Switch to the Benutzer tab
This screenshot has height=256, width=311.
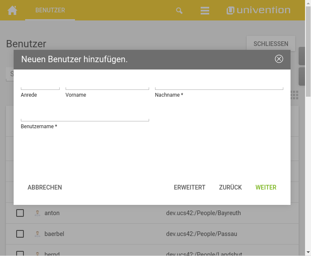(50, 10)
